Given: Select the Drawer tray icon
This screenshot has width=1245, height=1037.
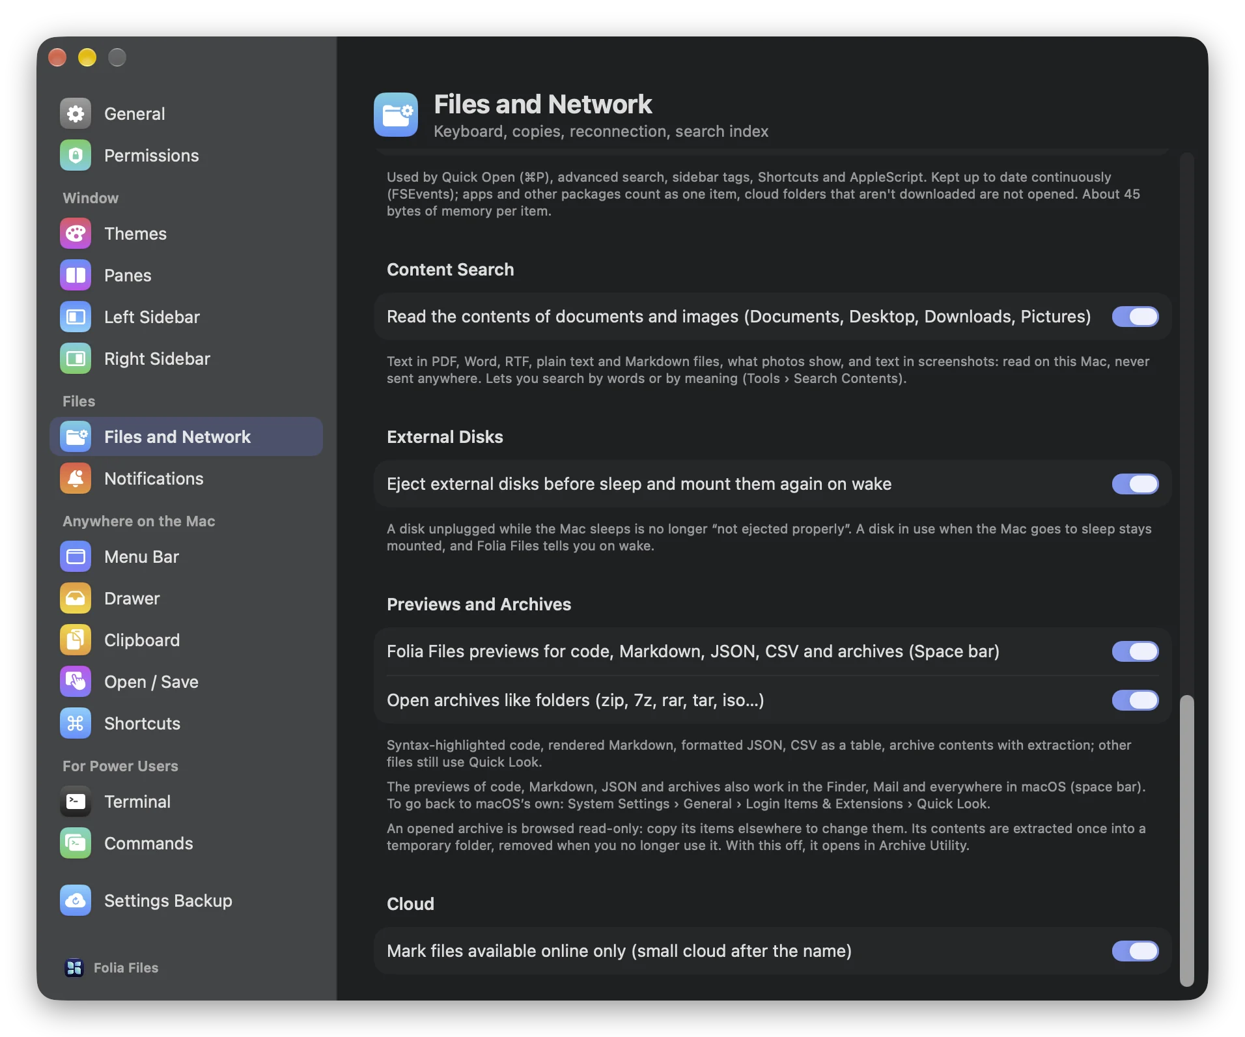Looking at the screenshot, I should 76,599.
